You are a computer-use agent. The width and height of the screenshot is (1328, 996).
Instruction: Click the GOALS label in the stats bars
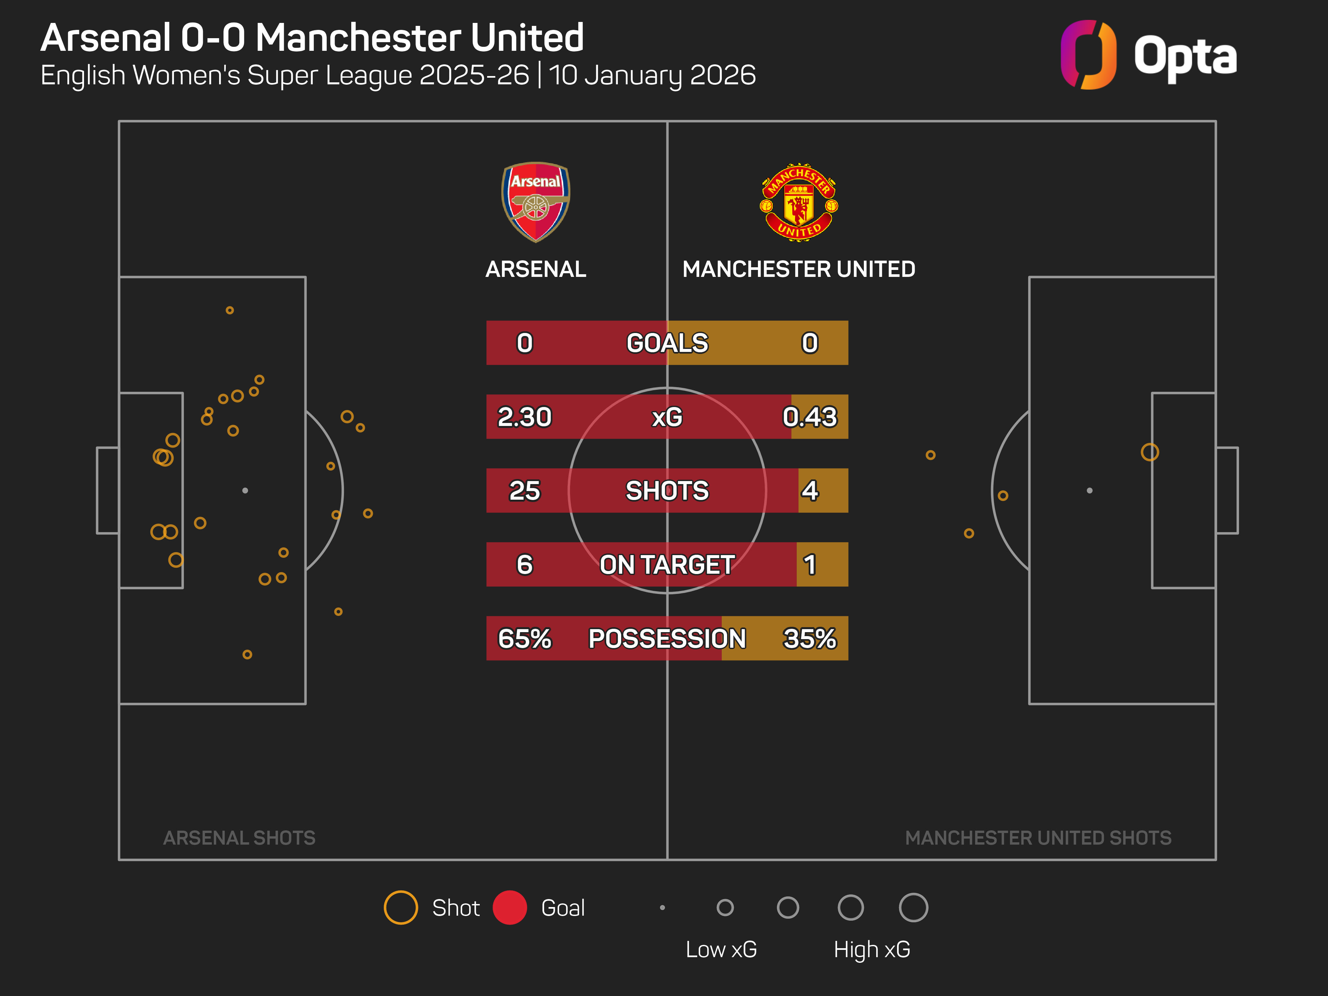coord(667,343)
